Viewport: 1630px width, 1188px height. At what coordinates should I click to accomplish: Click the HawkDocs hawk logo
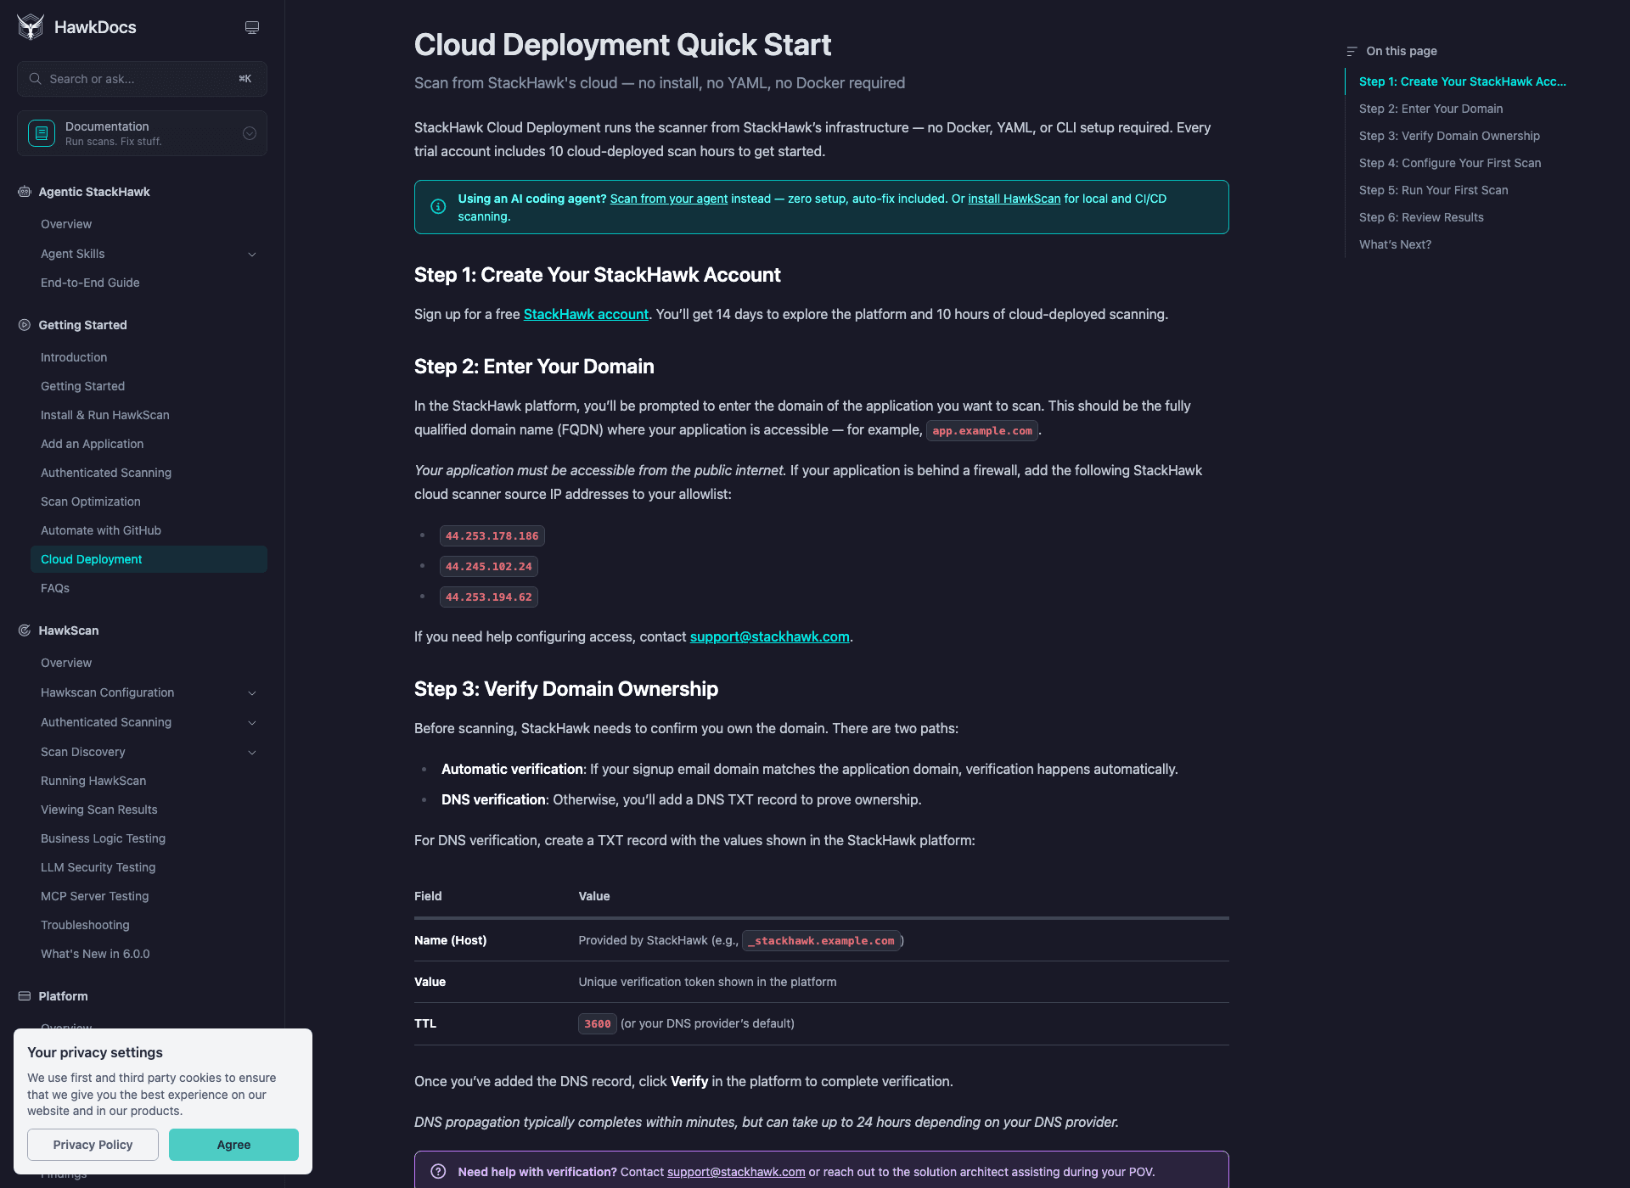coord(31,27)
